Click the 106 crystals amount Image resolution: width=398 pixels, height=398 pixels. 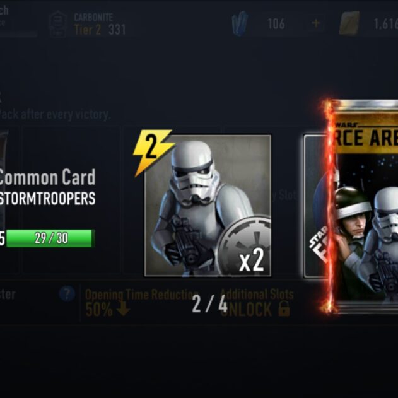[x=276, y=23]
